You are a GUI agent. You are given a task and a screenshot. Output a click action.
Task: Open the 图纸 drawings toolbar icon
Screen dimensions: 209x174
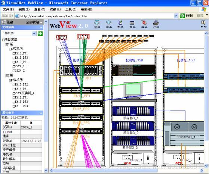click(120, 24)
